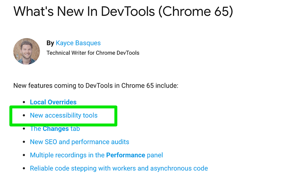The height and width of the screenshot is (176, 297).
Task: Click the bold word Performance in the list
Action: point(125,155)
